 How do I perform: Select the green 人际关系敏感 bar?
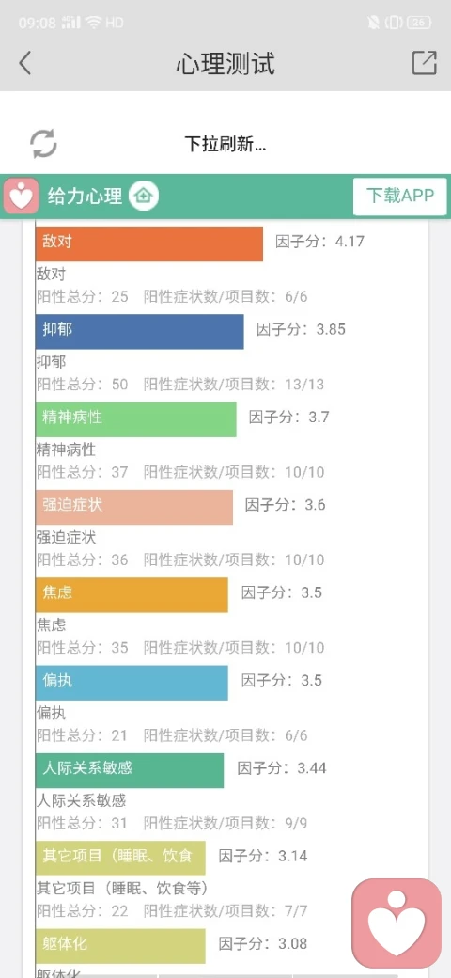130,770
